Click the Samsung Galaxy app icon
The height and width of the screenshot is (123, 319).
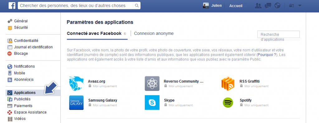pyautogui.click(x=76, y=102)
